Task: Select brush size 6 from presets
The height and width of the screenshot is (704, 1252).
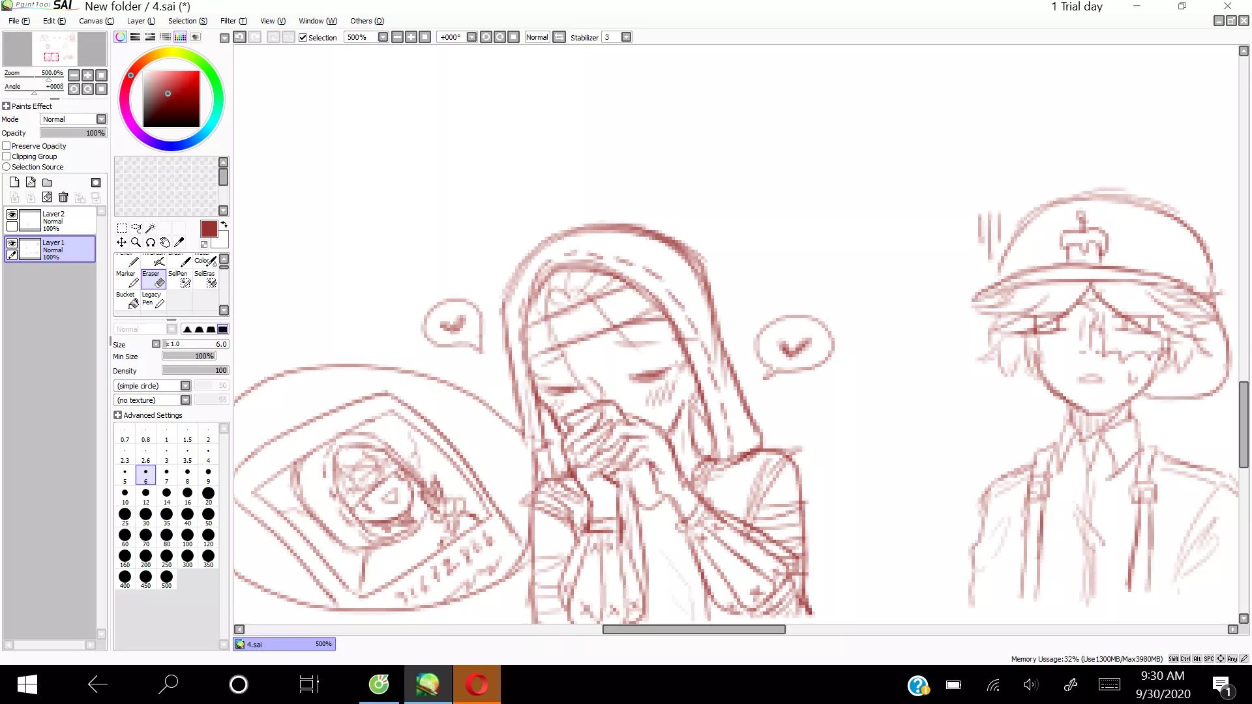Action: pyautogui.click(x=145, y=475)
